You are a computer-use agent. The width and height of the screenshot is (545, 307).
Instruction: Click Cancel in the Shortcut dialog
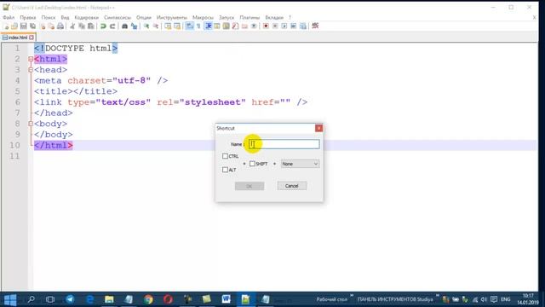tap(292, 186)
